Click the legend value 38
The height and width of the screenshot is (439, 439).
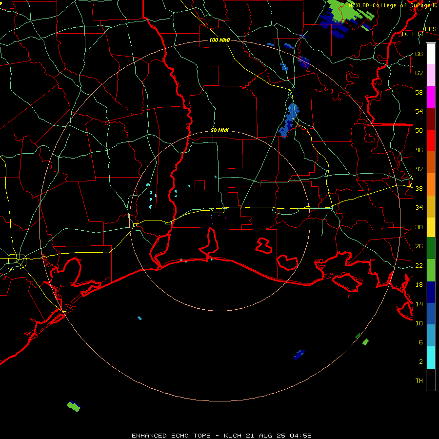pos(419,188)
